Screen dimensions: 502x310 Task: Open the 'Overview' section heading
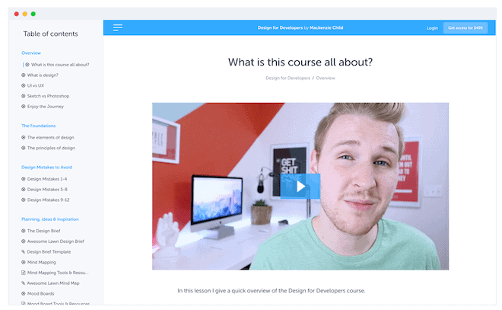[31, 53]
